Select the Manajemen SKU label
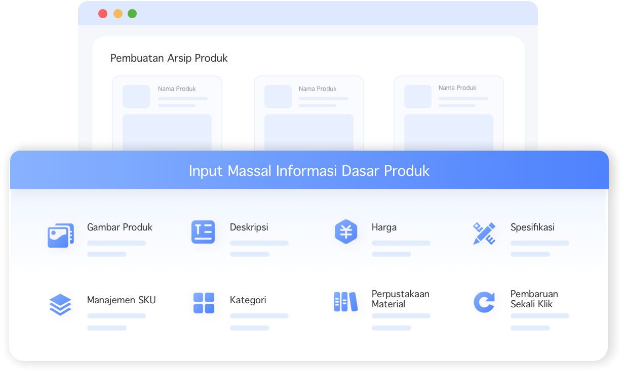The image size is (624, 373). point(122,300)
